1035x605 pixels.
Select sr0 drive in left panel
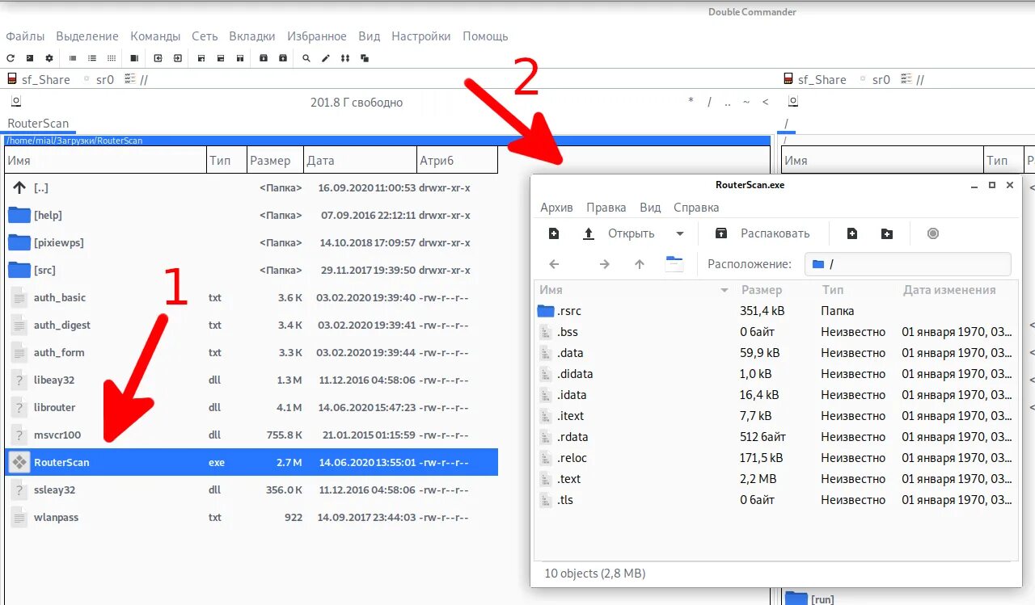pyautogui.click(x=99, y=79)
